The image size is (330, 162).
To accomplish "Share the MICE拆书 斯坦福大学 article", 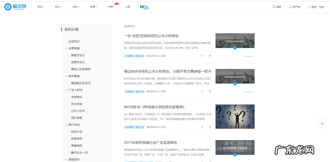I will click(210, 127).
